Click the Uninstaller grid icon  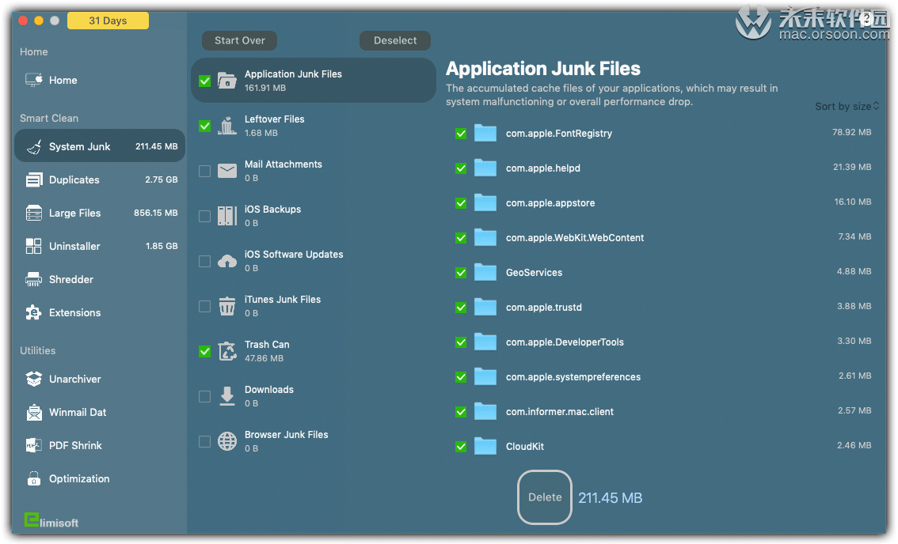(x=34, y=247)
